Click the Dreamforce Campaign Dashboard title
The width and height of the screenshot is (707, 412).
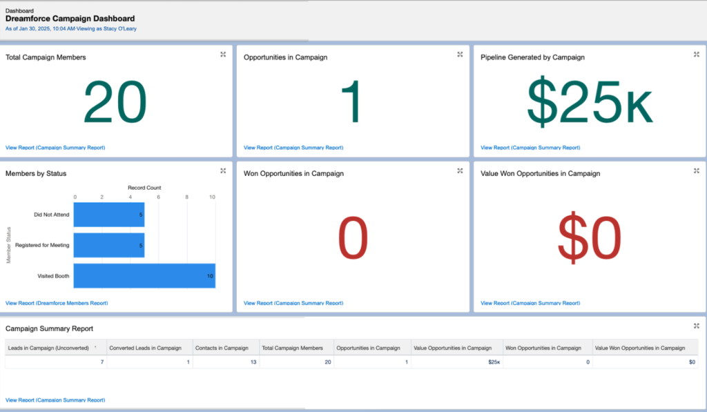pos(70,19)
